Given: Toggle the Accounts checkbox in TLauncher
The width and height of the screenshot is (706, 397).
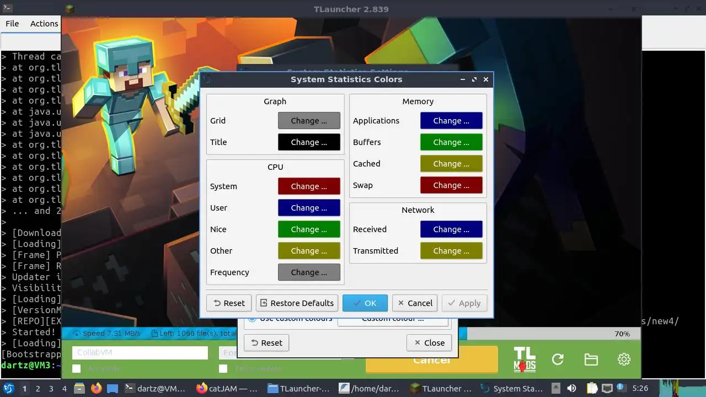Looking at the screenshot, I should pyautogui.click(x=77, y=368).
